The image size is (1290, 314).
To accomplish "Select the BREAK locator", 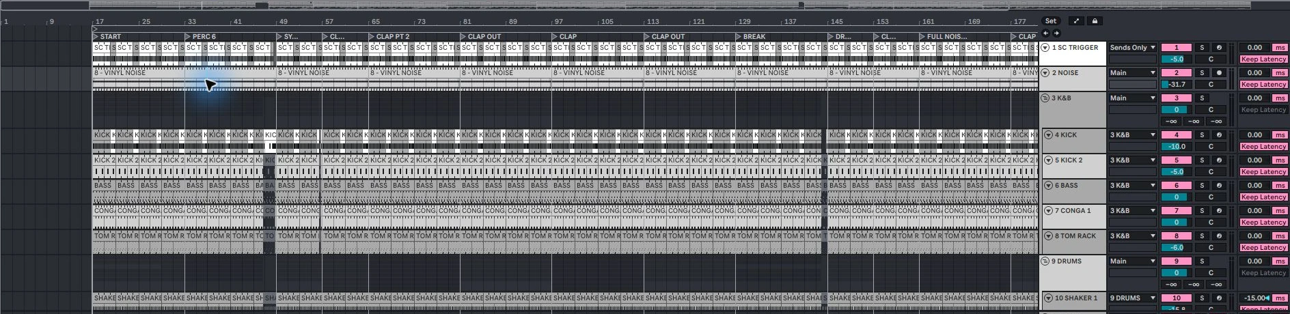I will point(750,37).
